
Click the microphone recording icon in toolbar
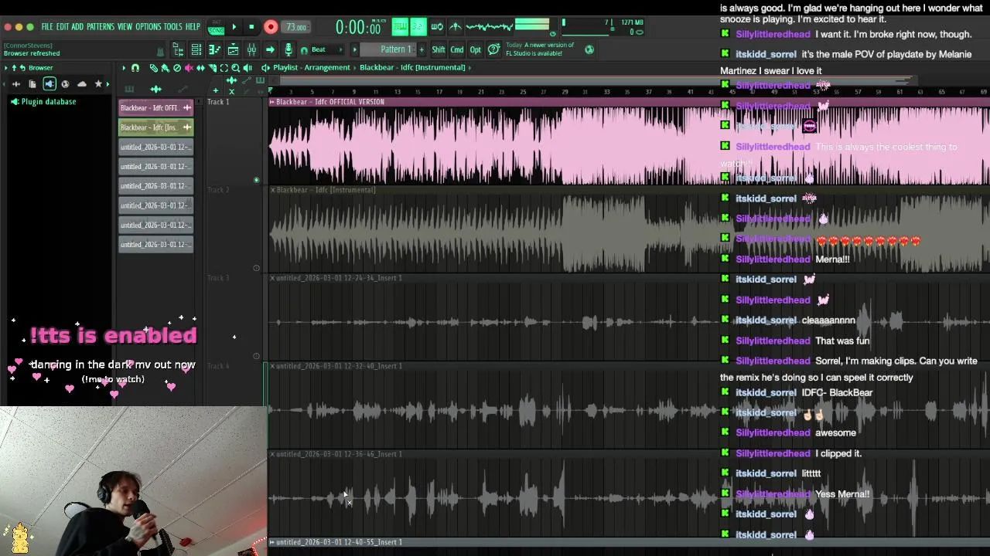[288, 49]
